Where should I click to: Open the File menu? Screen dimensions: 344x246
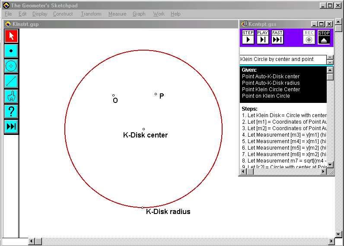point(8,14)
